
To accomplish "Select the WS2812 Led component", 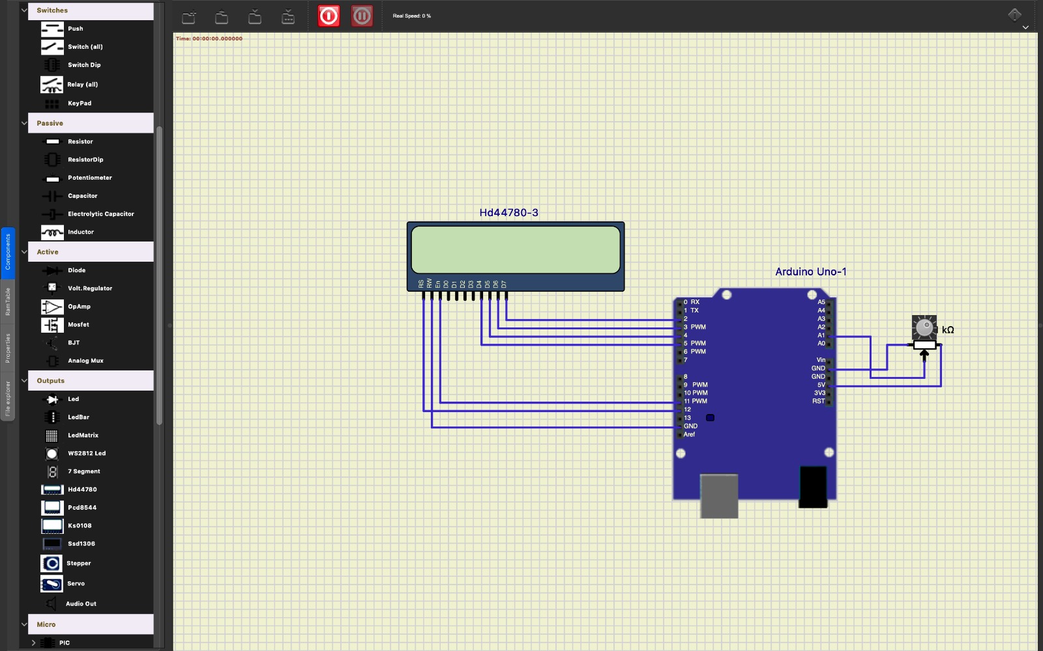I will tap(85, 453).
